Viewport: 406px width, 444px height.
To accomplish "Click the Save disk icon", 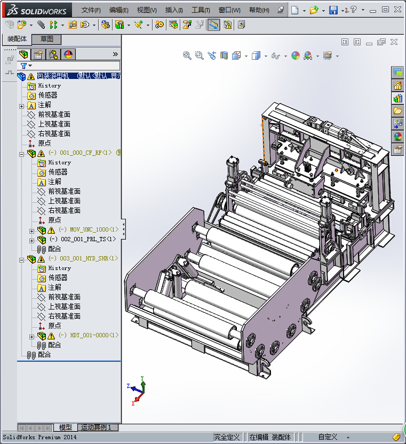I will pos(333,10).
